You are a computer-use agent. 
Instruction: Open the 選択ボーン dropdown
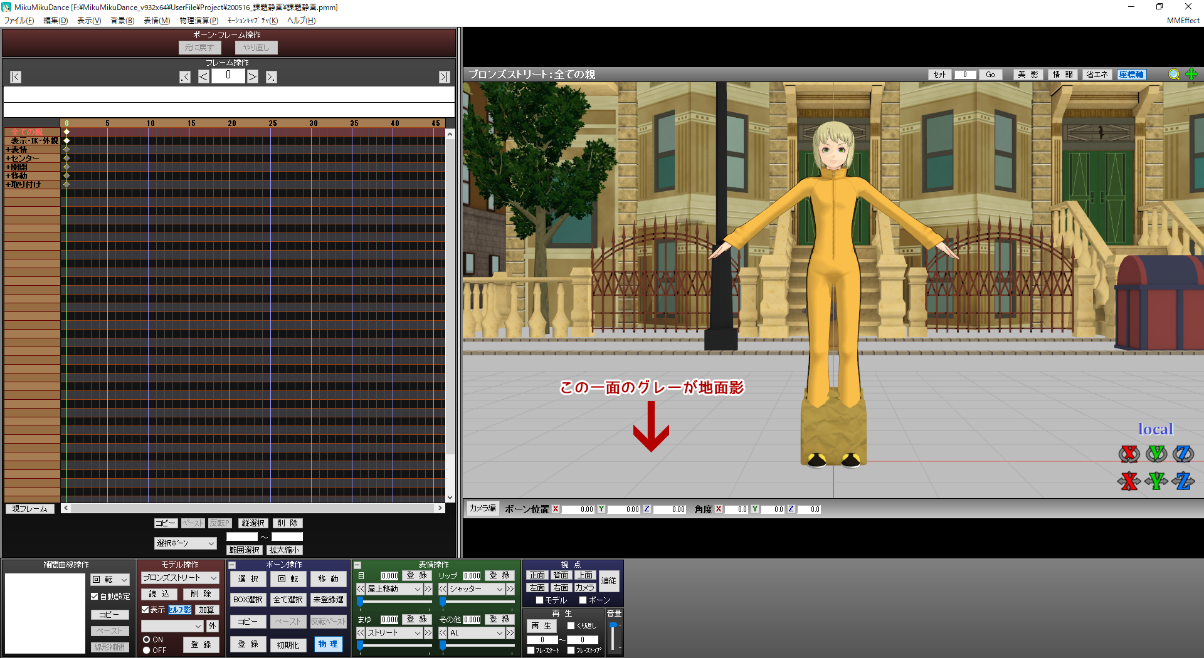tap(185, 543)
